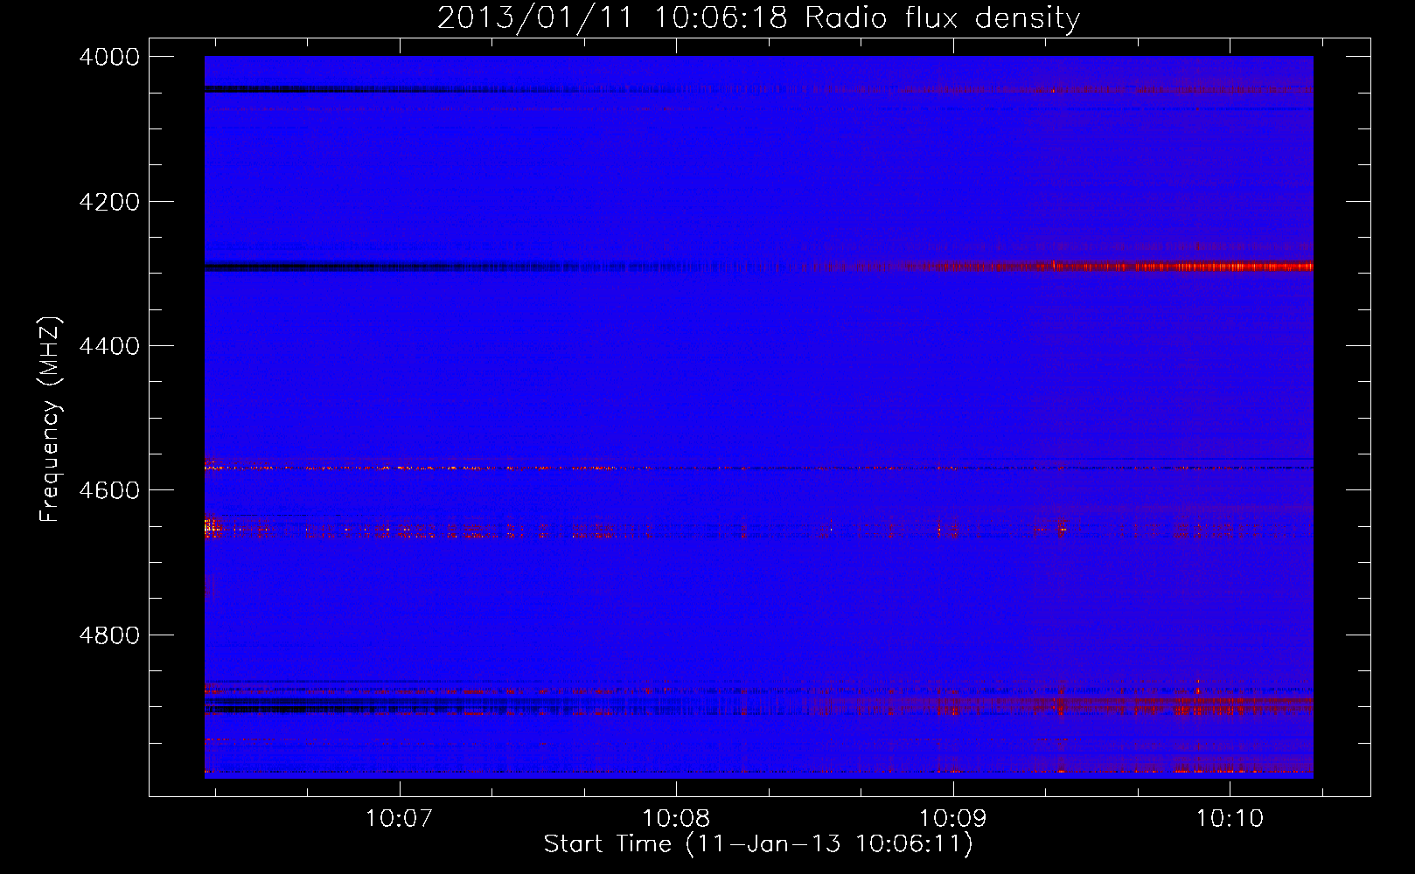
Task: Pick the 10:10 time tick label
Action: (x=1230, y=819)
